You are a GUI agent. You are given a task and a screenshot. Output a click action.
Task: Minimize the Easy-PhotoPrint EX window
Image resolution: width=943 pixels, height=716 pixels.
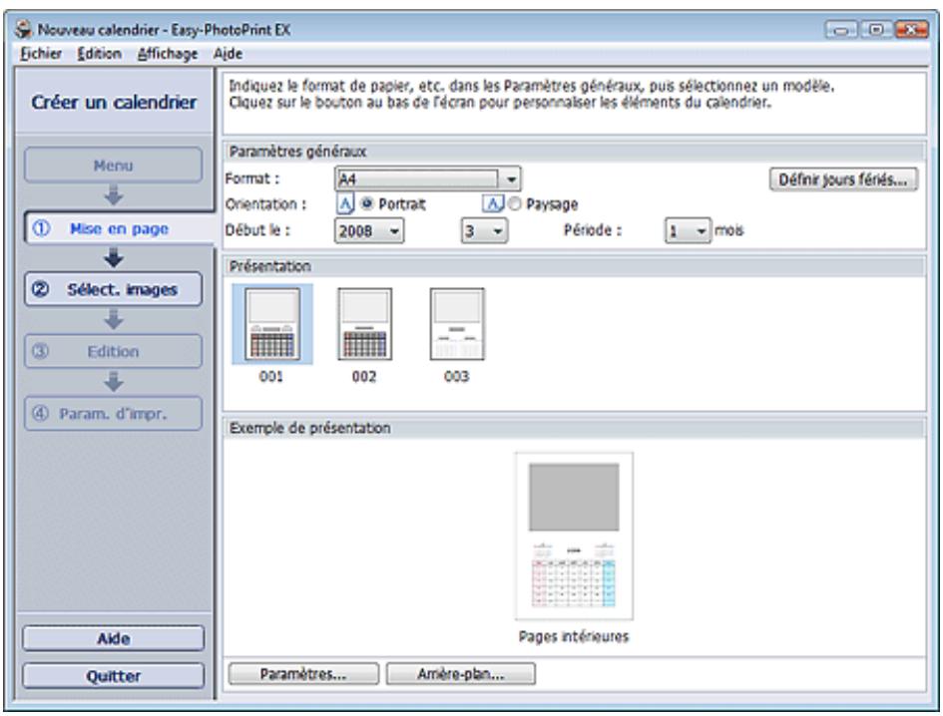point(841,29)
